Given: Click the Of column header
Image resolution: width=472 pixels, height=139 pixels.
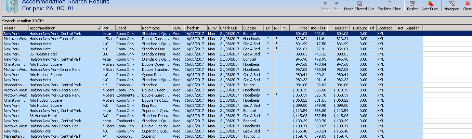Looking at the screenshot, I should pos(372,28).
